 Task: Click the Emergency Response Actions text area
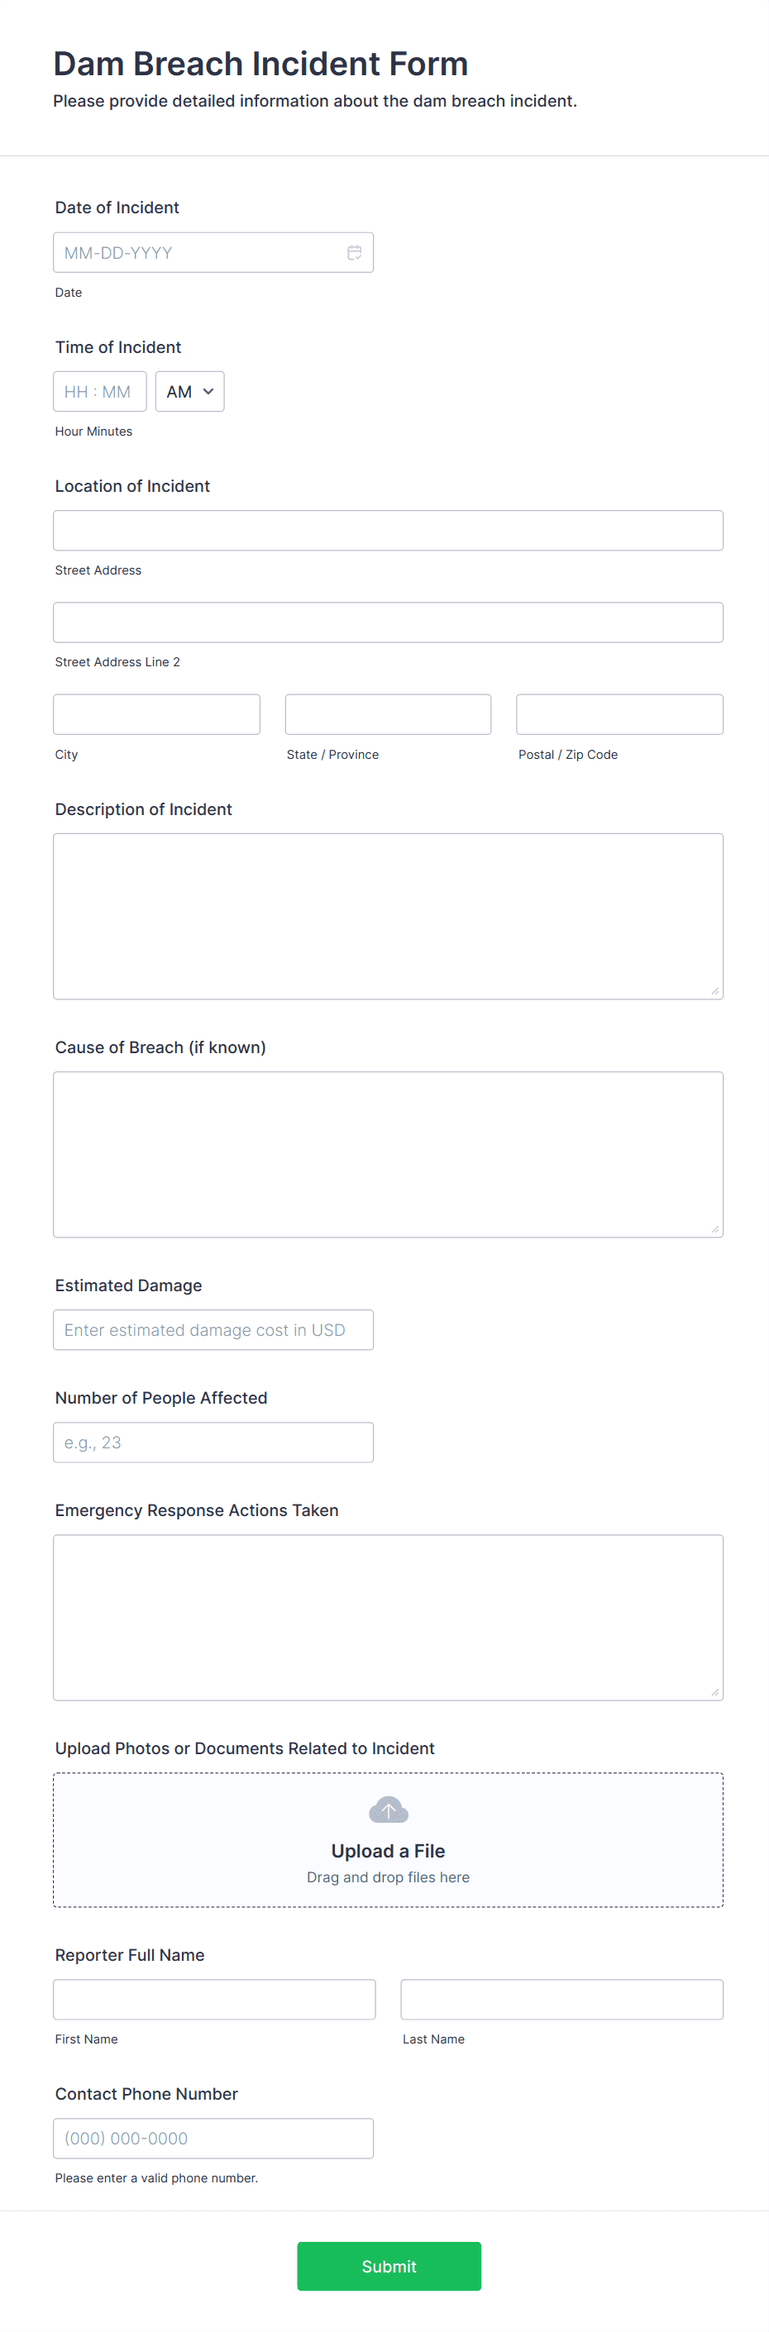point(388,1617)
